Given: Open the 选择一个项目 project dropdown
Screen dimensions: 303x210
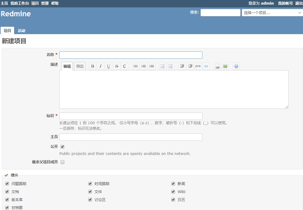Looking at the screenshot, I should [x=272, y=13].
